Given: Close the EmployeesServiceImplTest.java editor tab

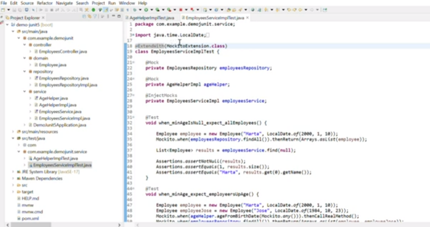Looking at the screenshot, I should (247, 18).
